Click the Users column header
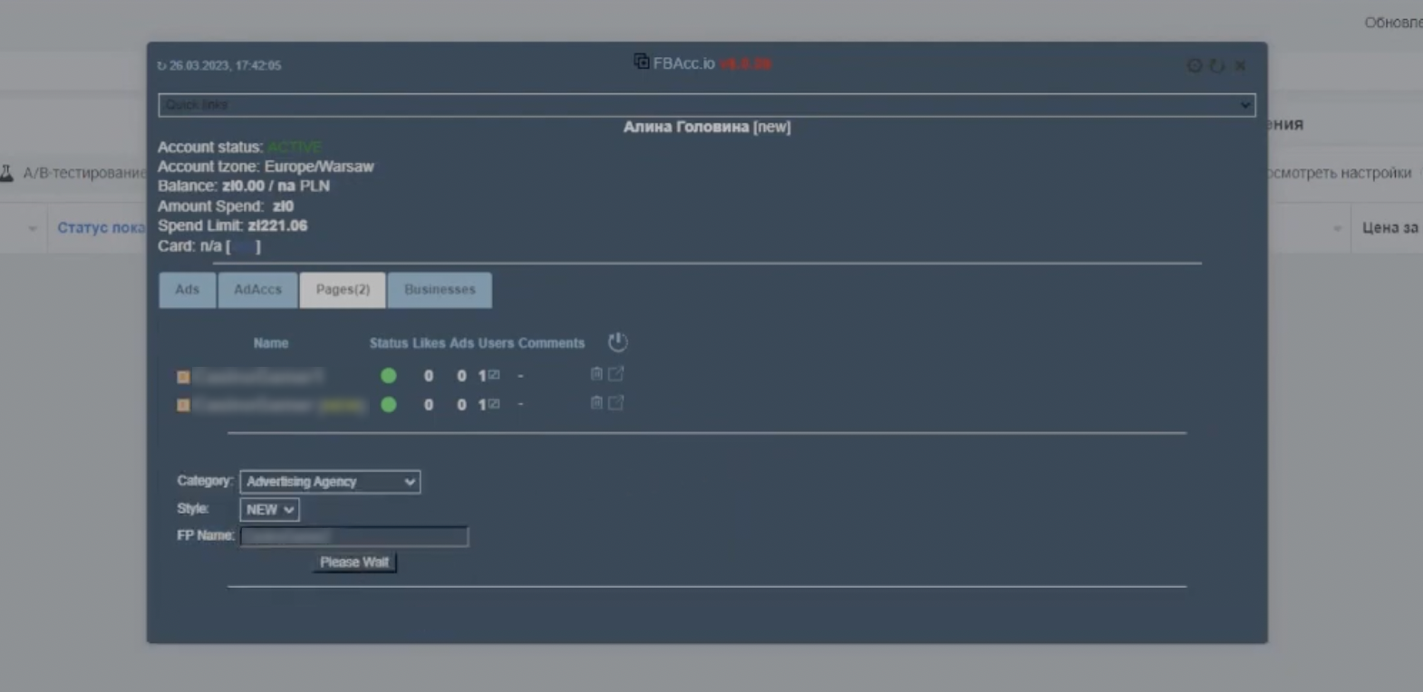 [496, 343]
